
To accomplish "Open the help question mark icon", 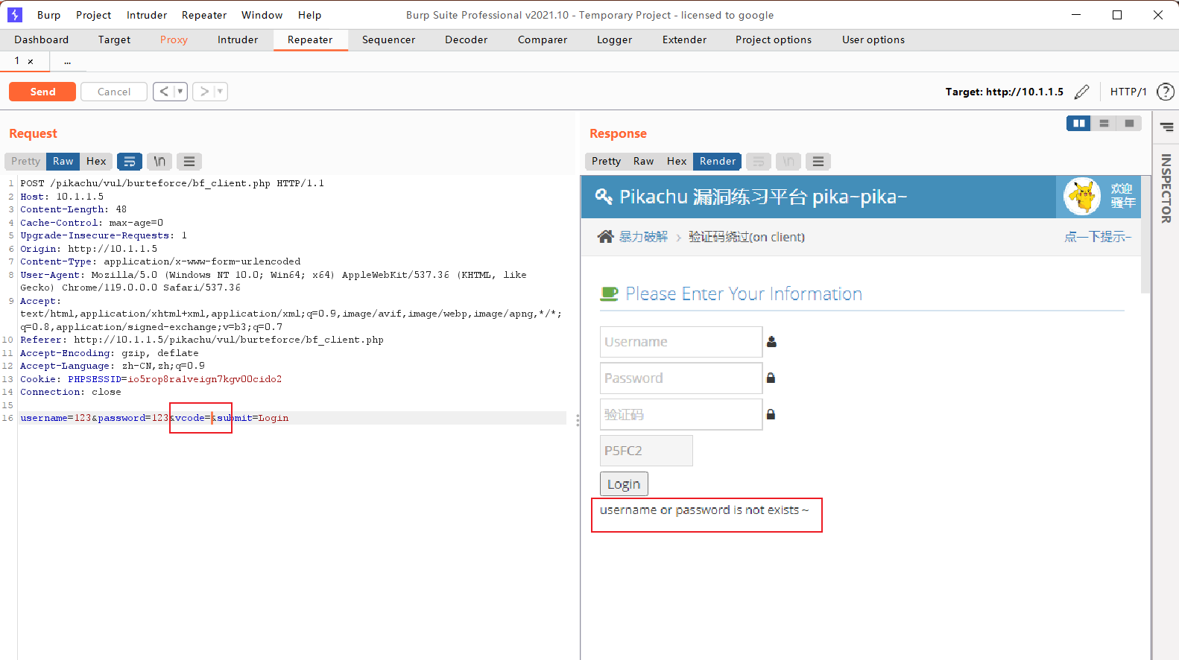I will (x=1165, y=92).
